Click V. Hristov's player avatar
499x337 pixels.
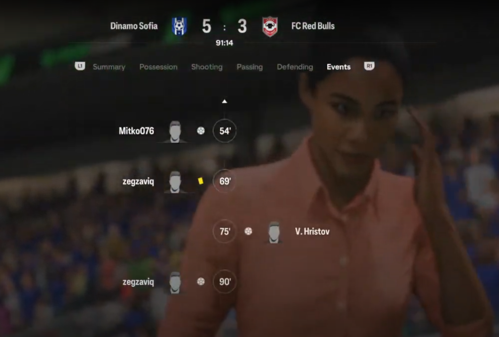click(274, 232)
